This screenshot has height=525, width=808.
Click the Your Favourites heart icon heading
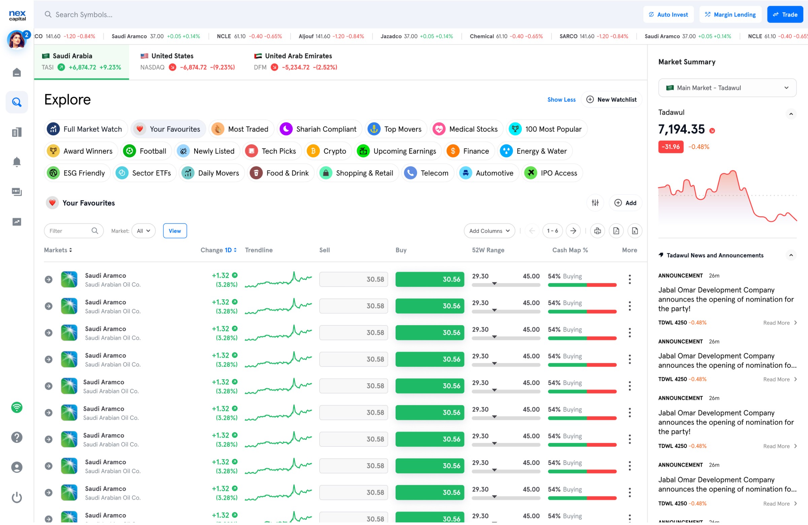pos(52,203)
